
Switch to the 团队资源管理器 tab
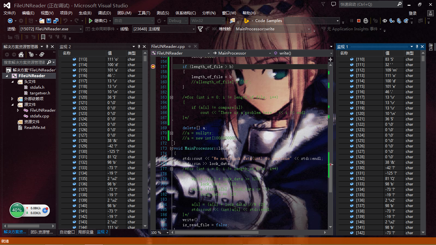pyautogui.click(x=42, y=232)
